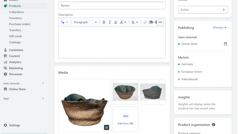238x134 pixels.
Task: Open Catalogs in the sidebar
Action: click(x=15, y=42)
